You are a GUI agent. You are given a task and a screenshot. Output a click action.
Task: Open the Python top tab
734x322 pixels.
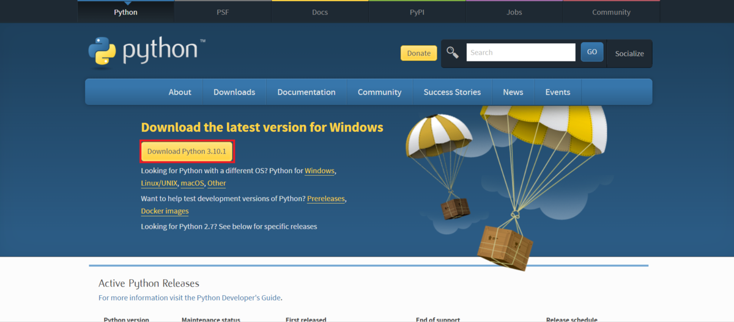point(125,12)
